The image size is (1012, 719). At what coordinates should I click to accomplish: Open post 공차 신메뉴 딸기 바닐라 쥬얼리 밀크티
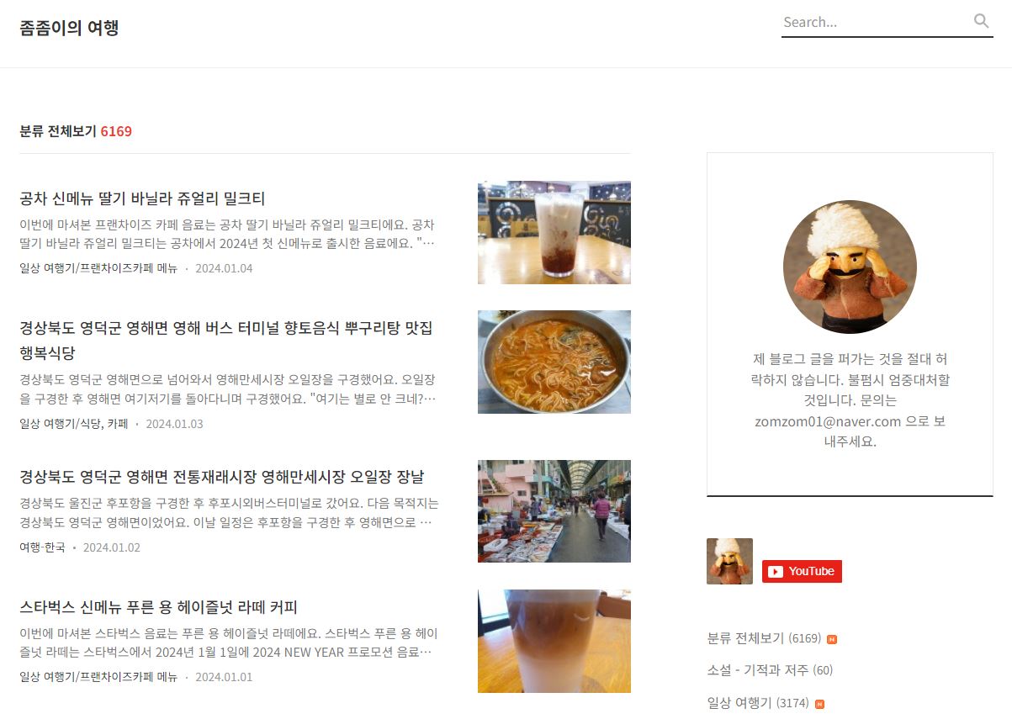pyautogui.click(x=142, y=198)
